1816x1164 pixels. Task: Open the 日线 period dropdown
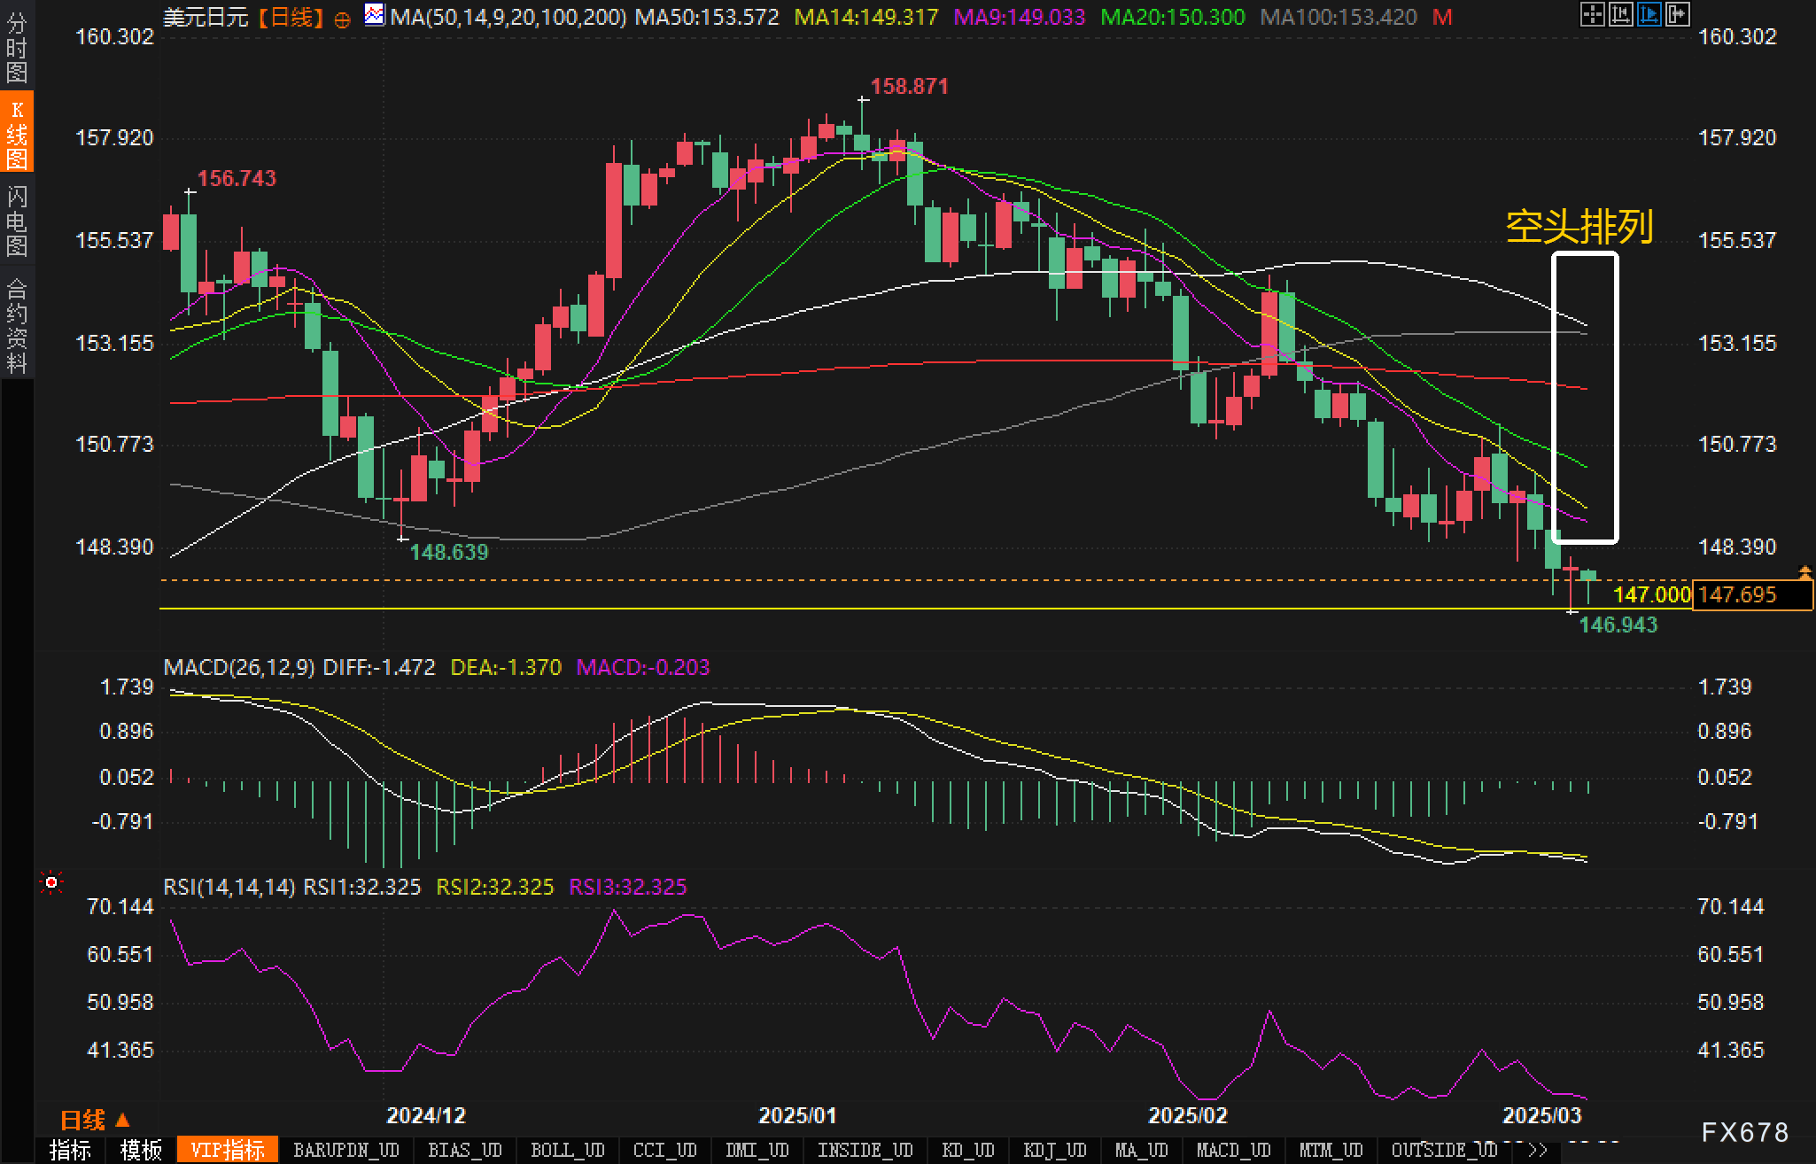click(95, 1121)
